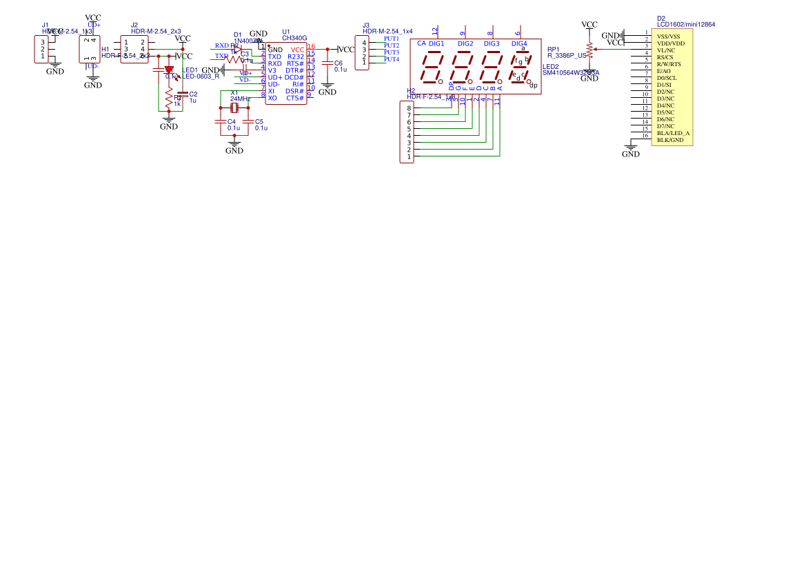This screenshot has width=806, height=570.
Task: Select the CH340G chip U1 body
Action: (x=285, y=74)
